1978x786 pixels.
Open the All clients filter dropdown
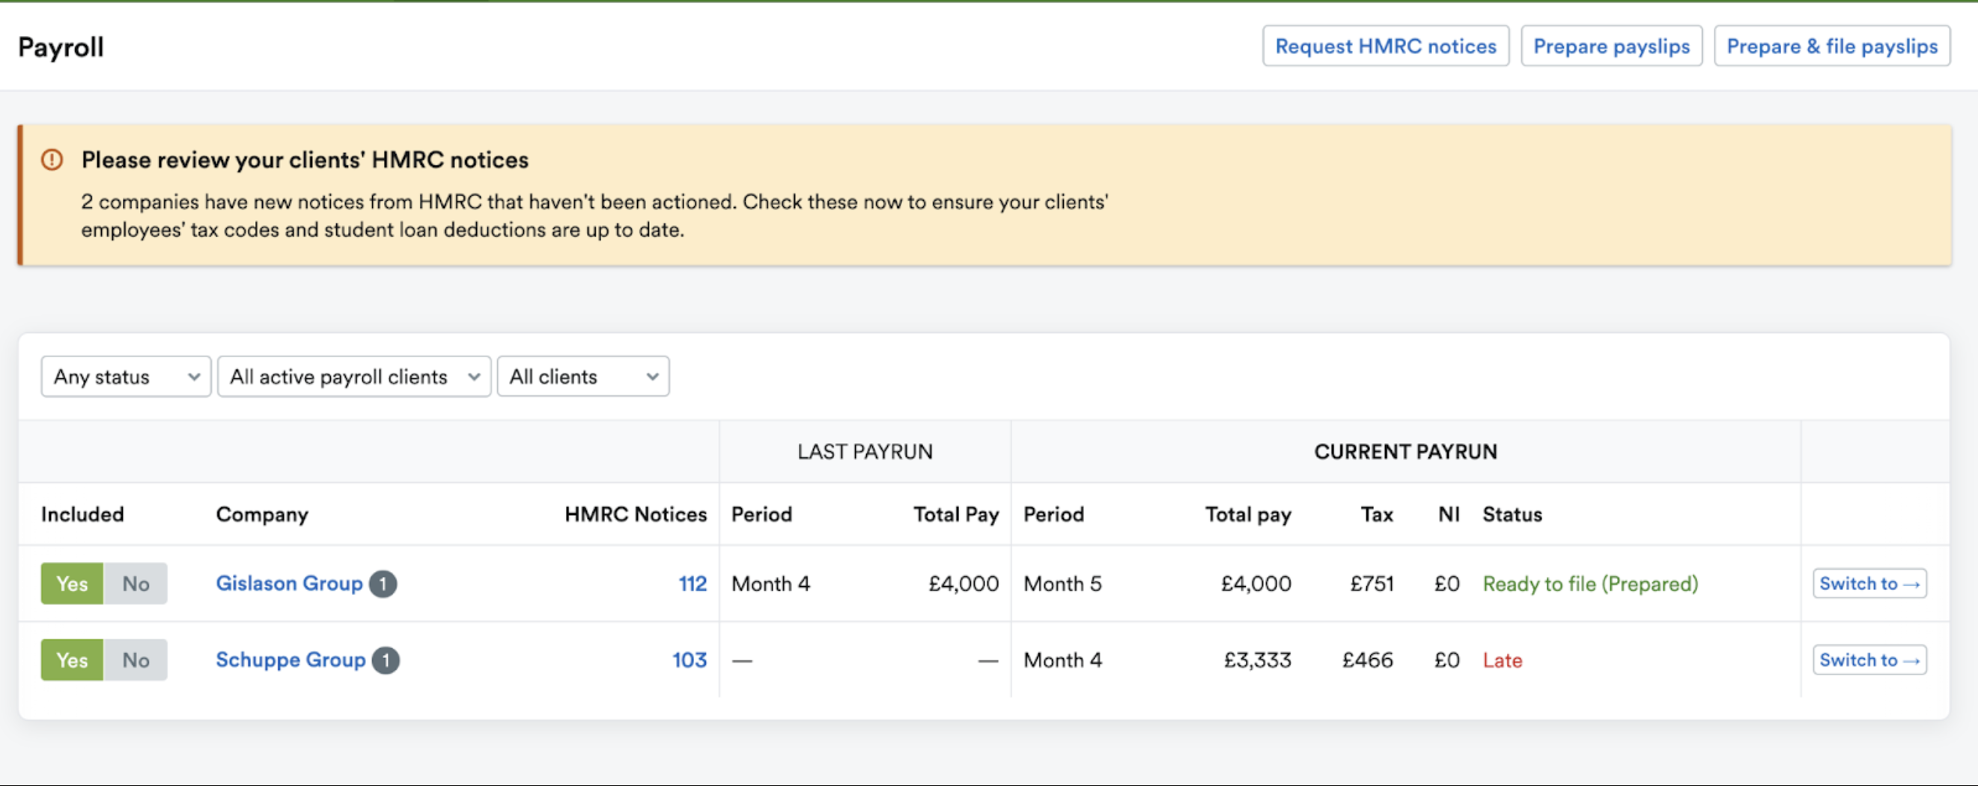[x=583, y=377]
